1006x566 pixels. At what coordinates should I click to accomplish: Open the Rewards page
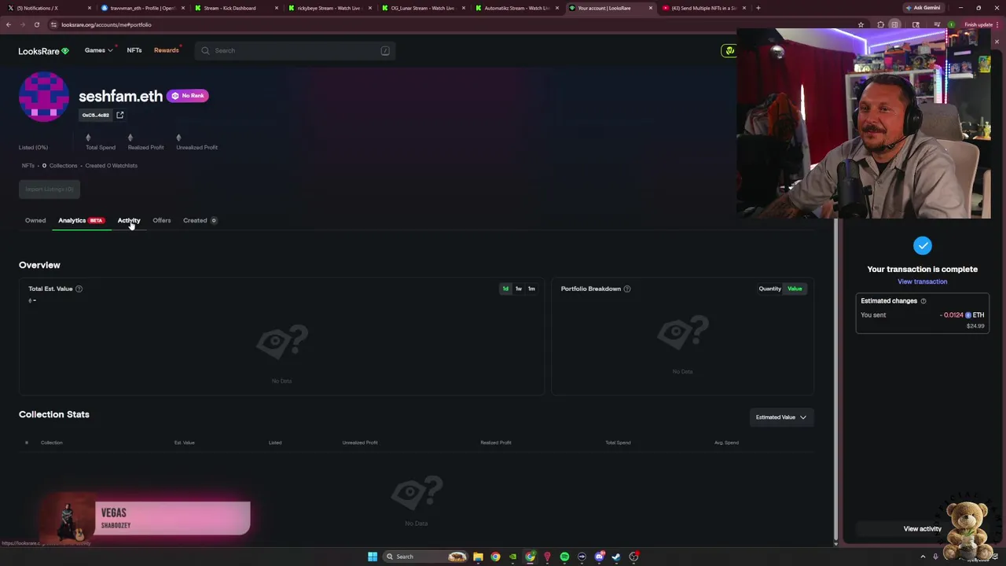pos(167,50)
